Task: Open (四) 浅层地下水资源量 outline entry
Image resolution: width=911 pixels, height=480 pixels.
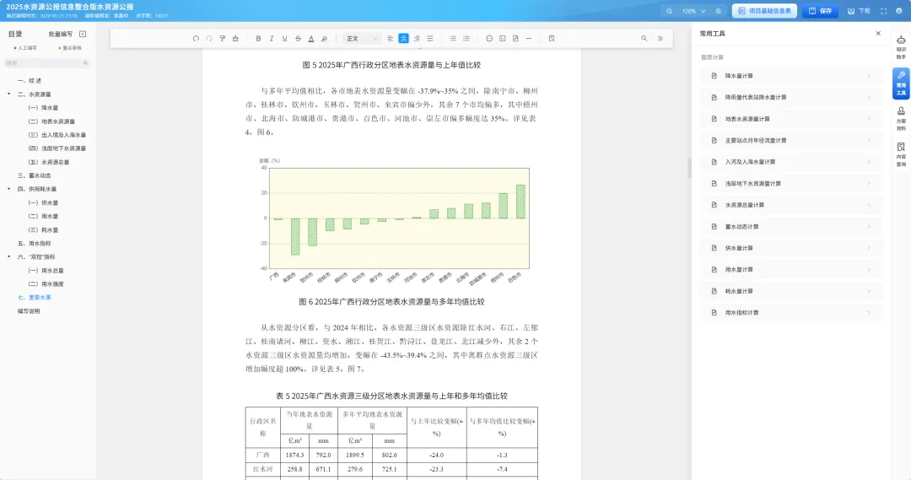Action: pyautogui.click(x=57, y=148)
